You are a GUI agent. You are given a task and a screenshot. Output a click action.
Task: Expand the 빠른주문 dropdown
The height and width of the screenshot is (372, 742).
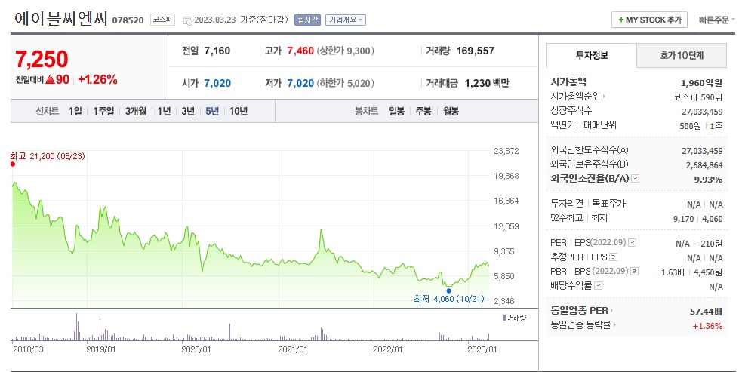tap(716, 20)
